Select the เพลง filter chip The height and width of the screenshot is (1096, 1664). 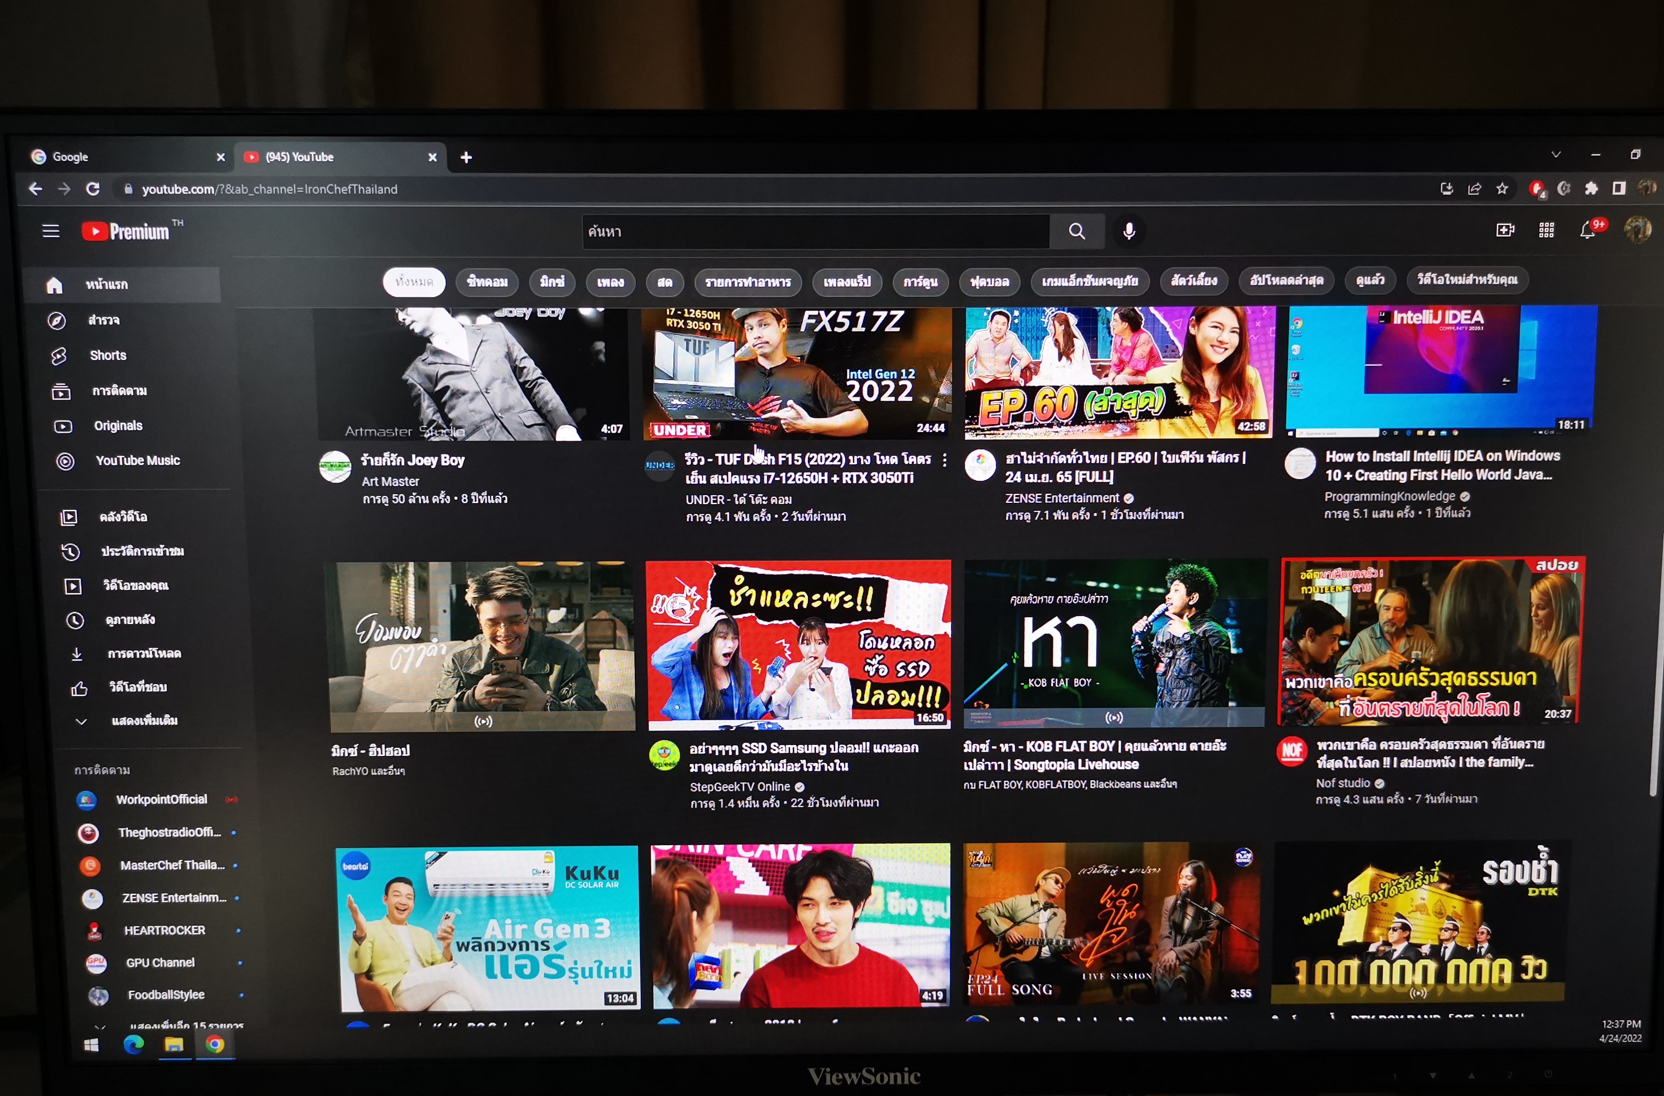610,282
